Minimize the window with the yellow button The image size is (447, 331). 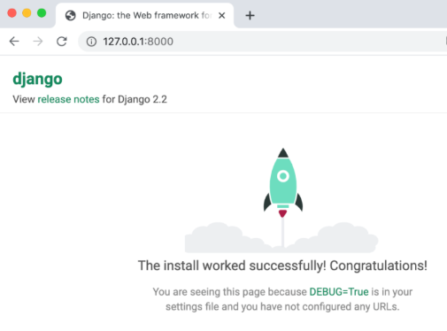coord(27,13)
